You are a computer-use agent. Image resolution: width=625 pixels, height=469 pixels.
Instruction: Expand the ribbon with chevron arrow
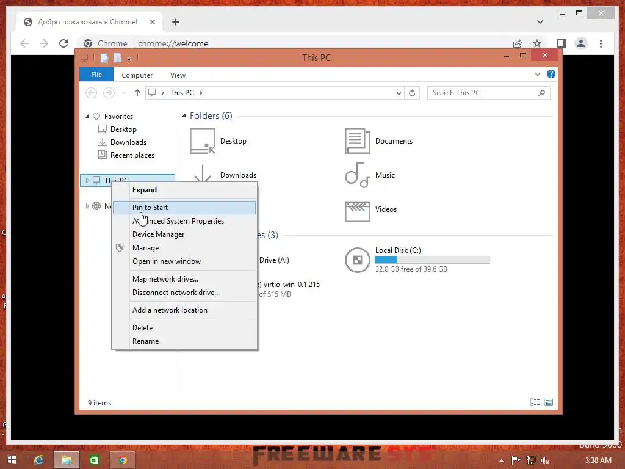pyautogui.click(x=538, y=74)
